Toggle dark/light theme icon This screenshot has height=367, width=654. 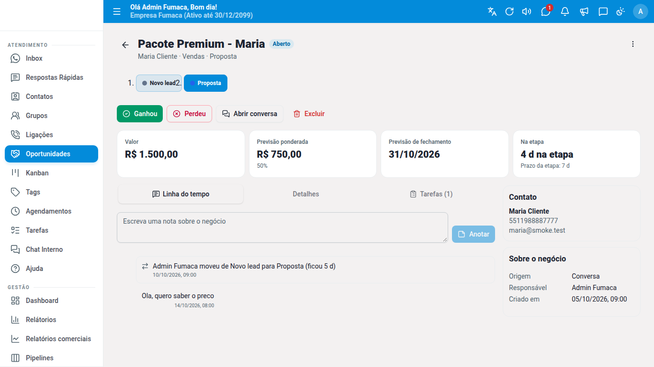tap(620, 11)
